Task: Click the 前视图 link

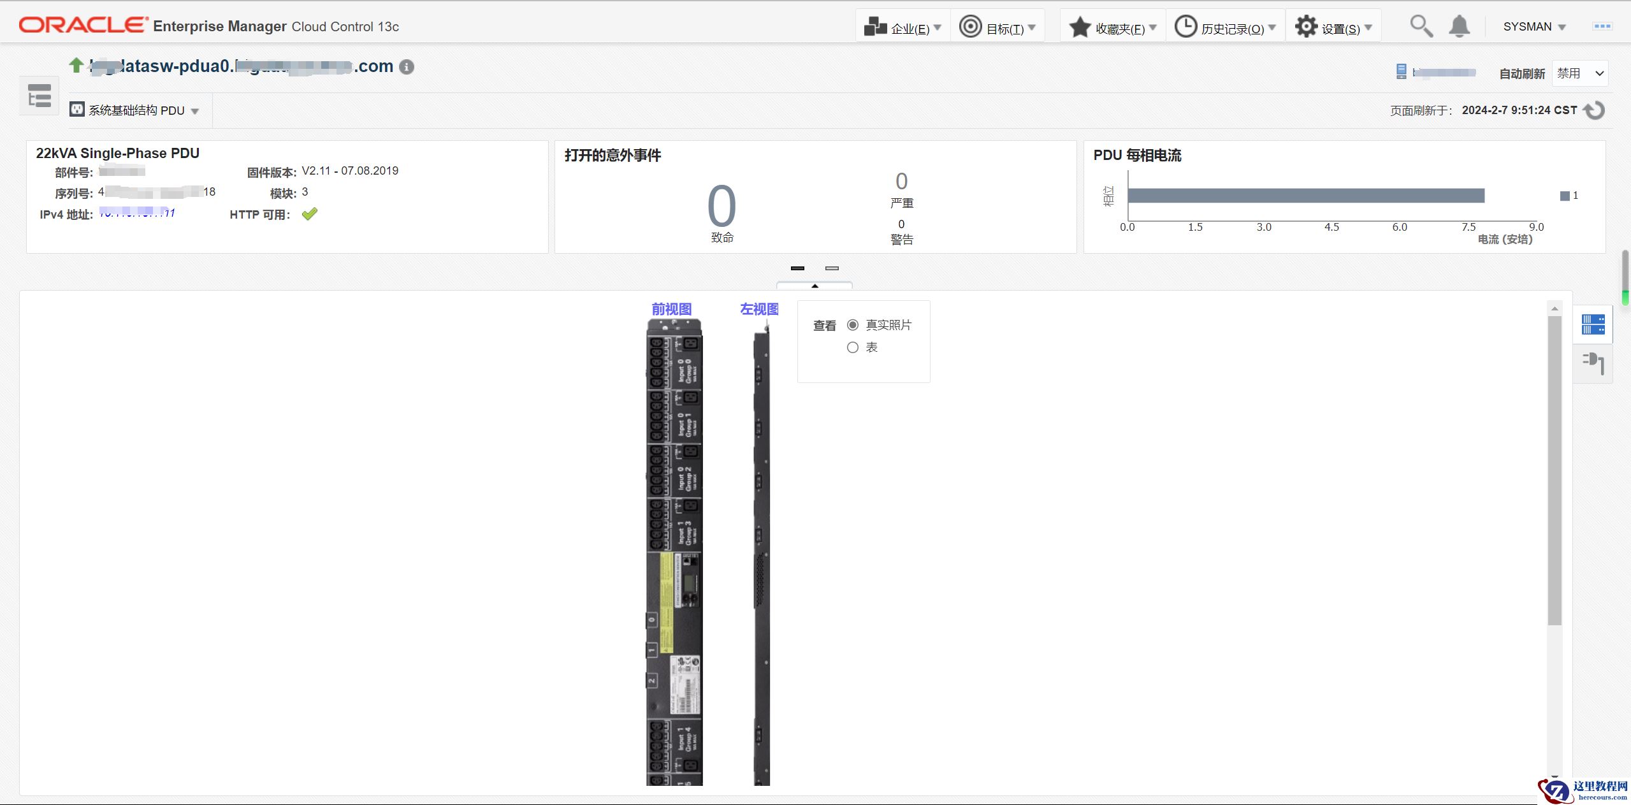Action: (671, 309)
